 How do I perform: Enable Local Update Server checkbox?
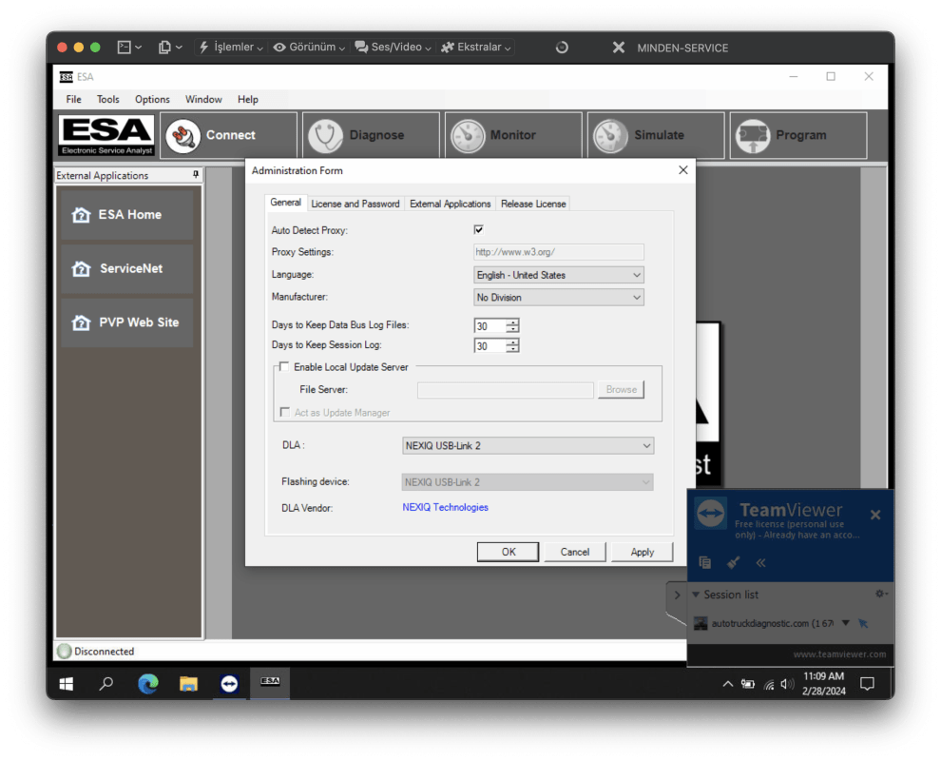[x=284, y=366]
